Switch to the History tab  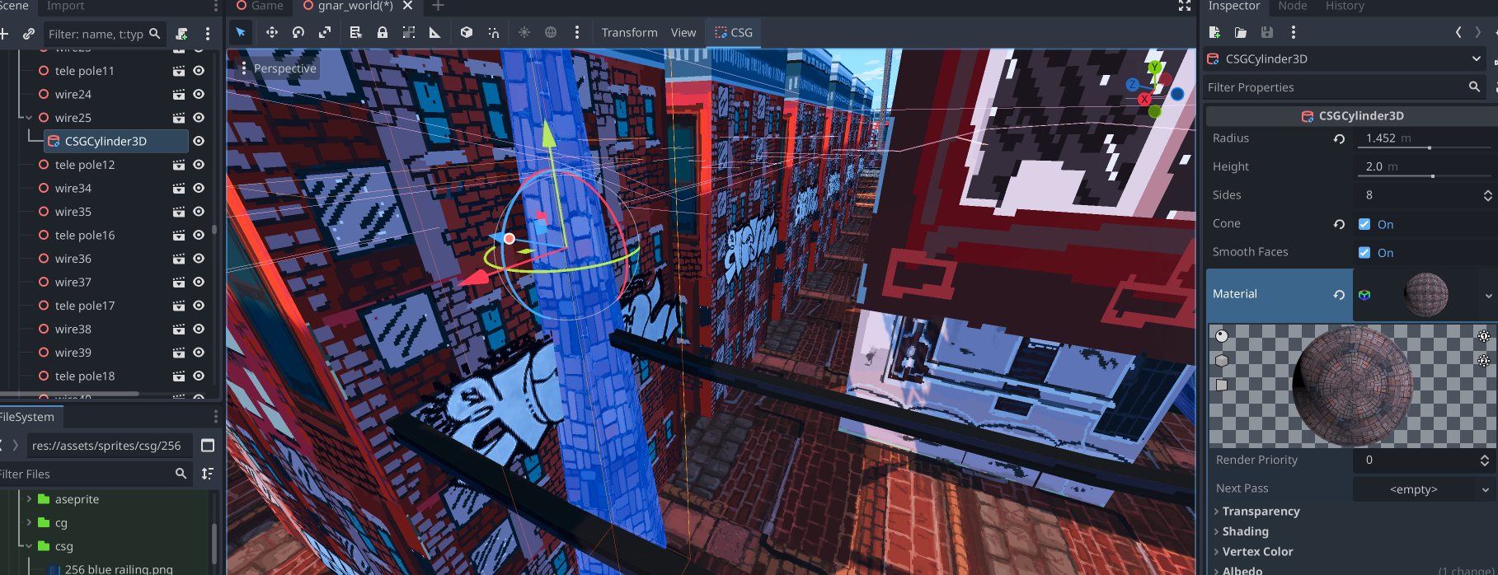(x=1345, y=6)
